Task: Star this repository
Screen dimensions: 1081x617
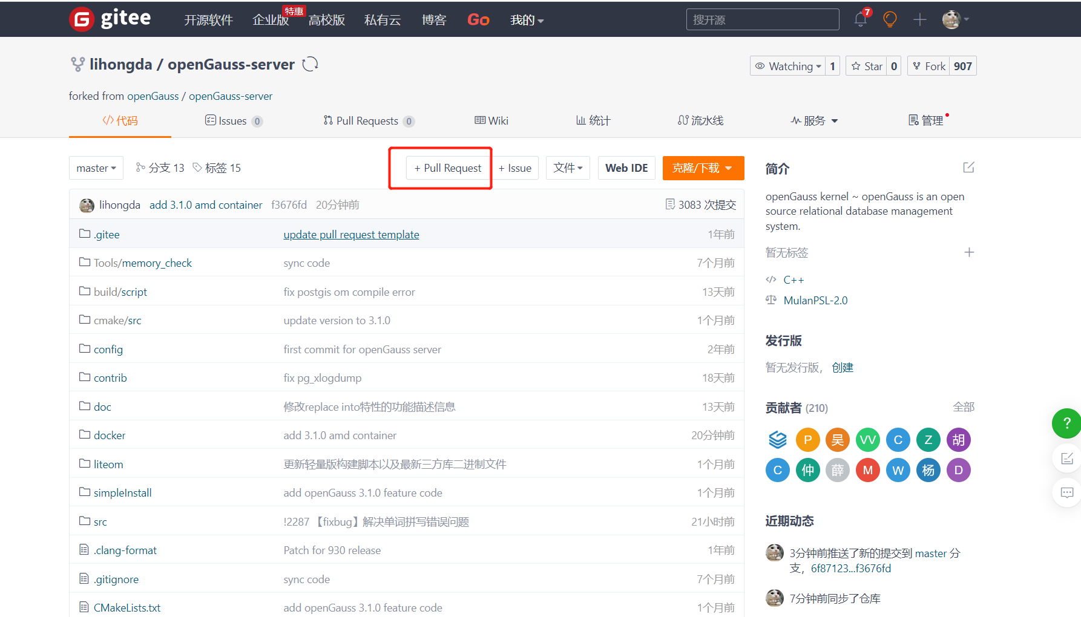Action: tap(867, 66)
